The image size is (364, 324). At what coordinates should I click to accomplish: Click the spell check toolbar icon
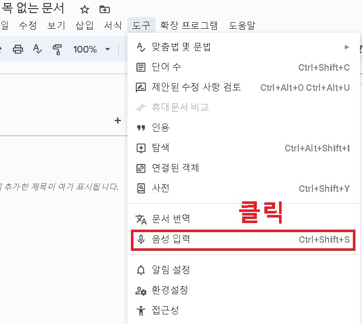coord(37,49)
